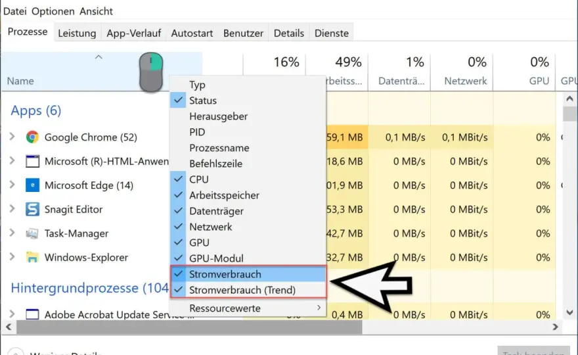Image resolution: width=578 pixels, height=355 pixels.
Task: Expand the Microsoft (R)-HTML-Anwendung row
Action: coord(12,161)
